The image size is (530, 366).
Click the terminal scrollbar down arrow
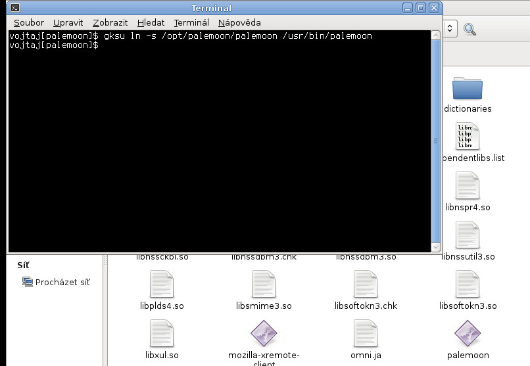(x=435, y=247)
